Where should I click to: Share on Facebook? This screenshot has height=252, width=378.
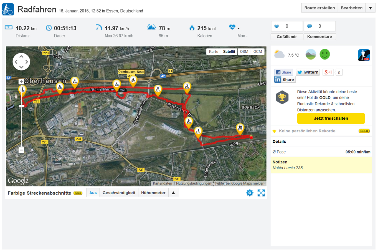283,72
